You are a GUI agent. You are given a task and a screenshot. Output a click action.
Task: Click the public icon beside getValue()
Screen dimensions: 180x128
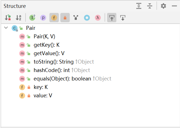29,53
